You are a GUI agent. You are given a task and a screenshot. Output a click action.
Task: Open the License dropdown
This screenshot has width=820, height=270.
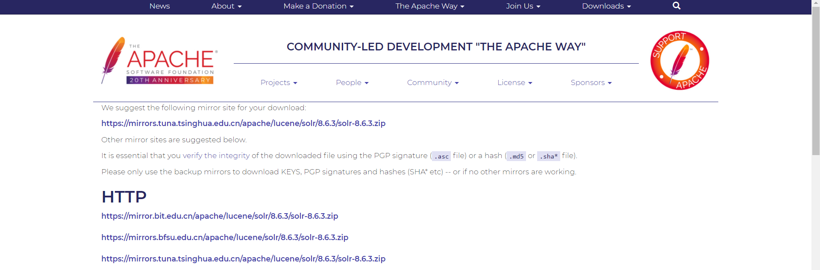(514, 82)
